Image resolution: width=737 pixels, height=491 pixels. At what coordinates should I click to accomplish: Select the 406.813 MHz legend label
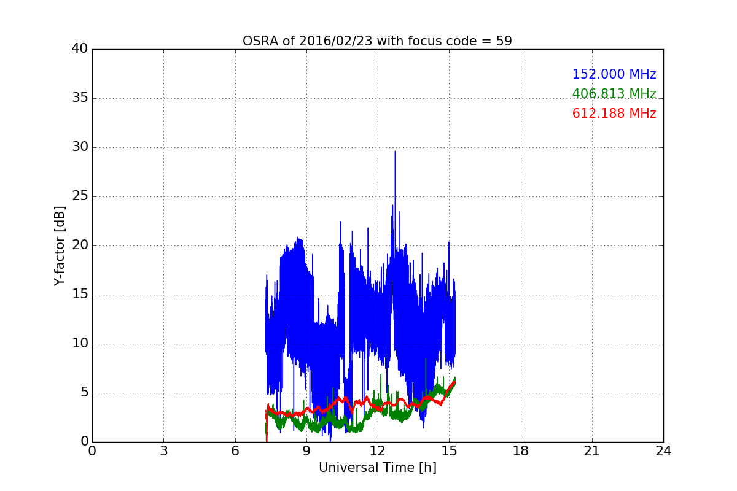614,94
